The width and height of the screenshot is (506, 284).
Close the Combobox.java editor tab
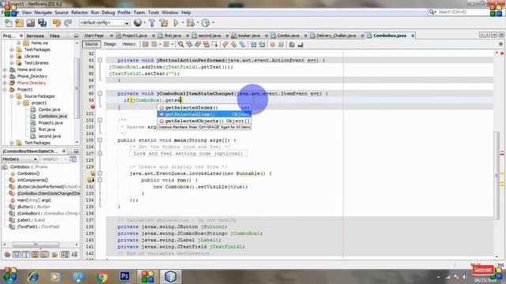click(413, 35)
